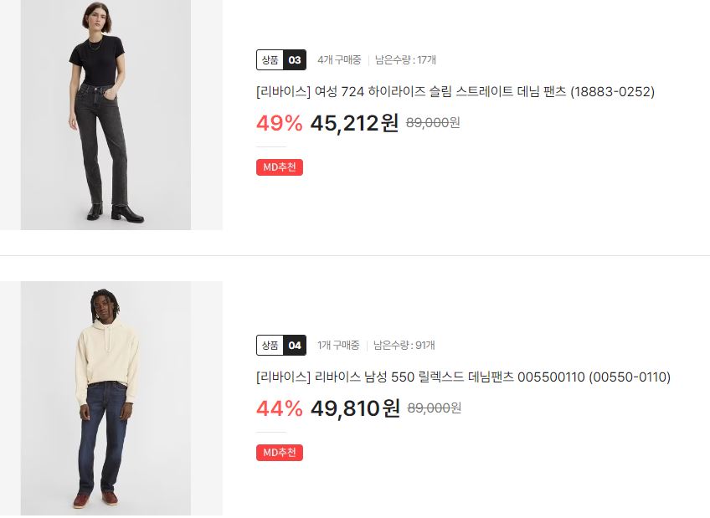Click struck-through 89,000원 on product 03
710x518 pixels.
(433, 123)
